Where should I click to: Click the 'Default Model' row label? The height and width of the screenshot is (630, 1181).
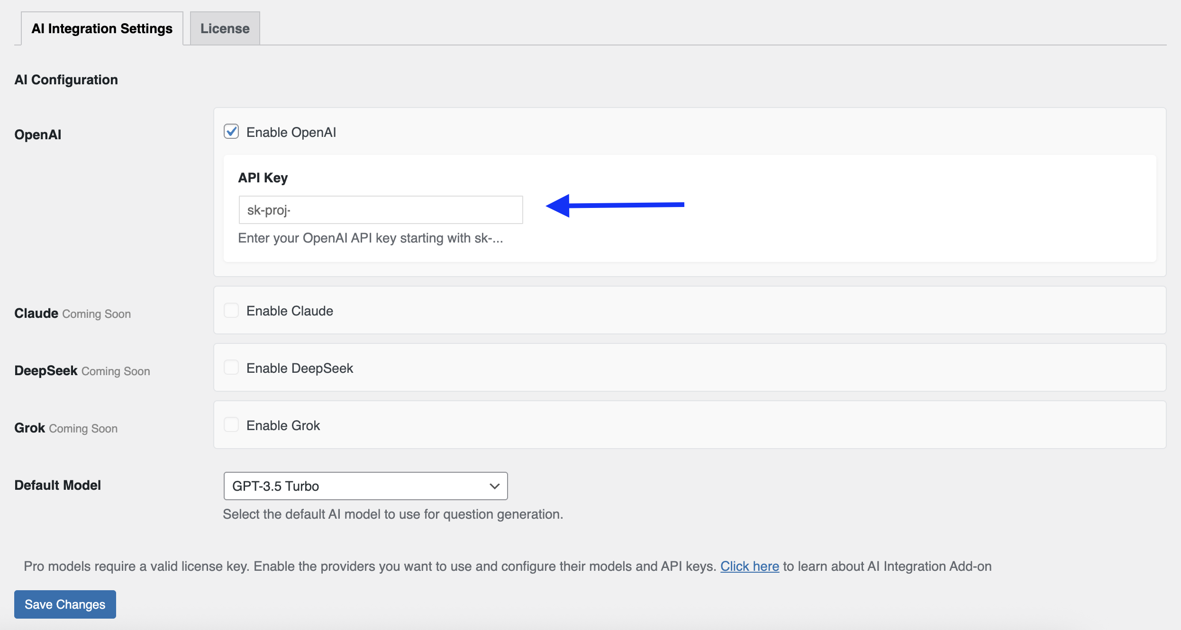(x=57, y=485)
